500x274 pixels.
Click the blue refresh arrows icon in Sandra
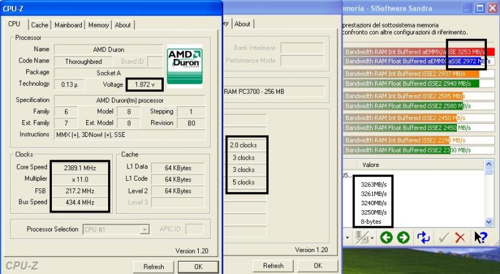[424, 237]
